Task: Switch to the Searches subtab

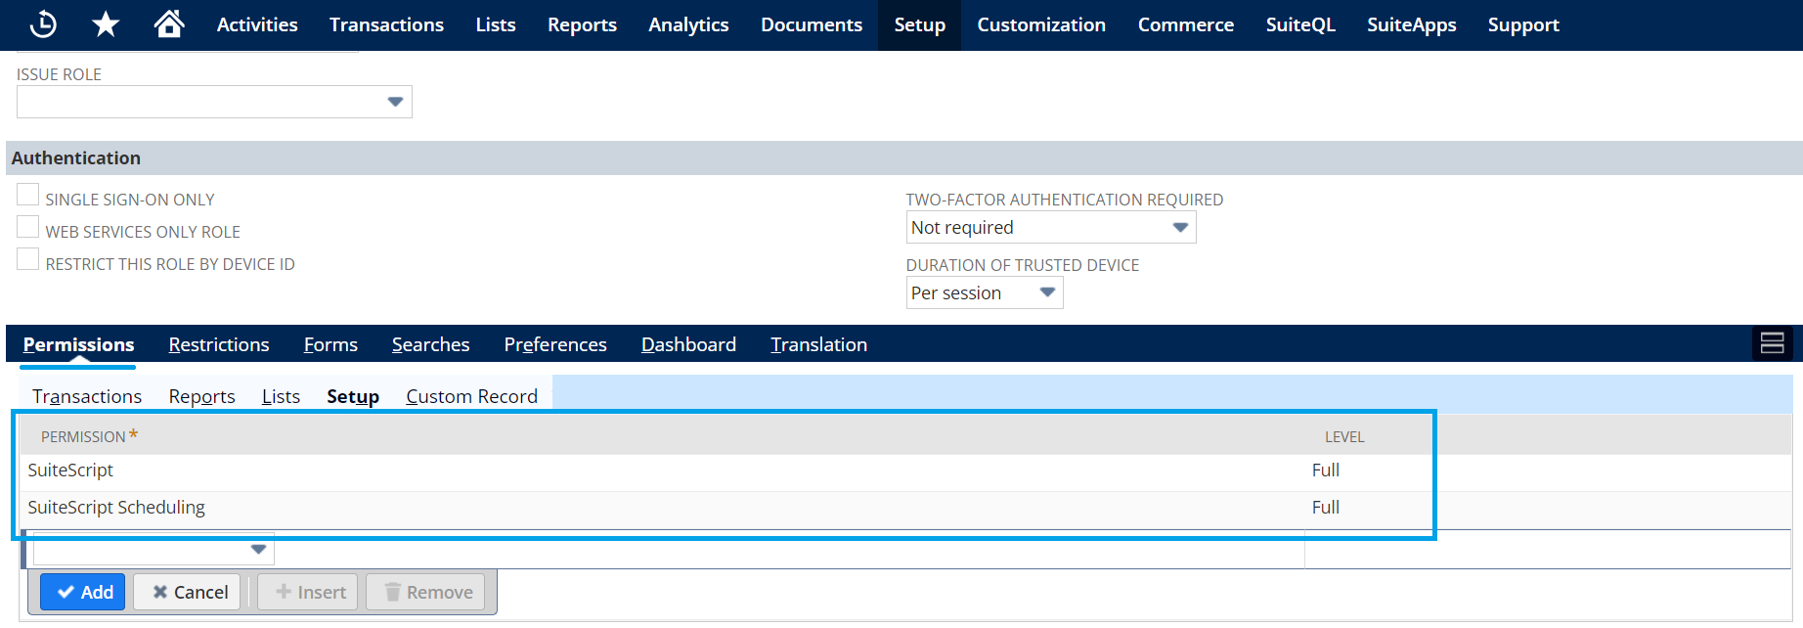Action: (x=430, y=344)
